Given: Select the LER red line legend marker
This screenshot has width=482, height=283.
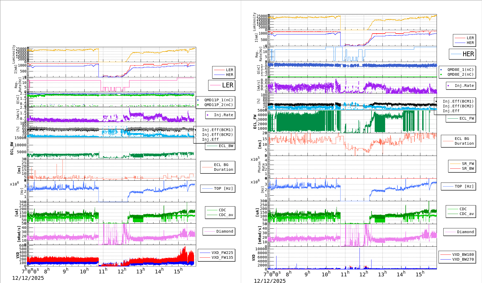Looking at the screenshot, I should point(219,70).
